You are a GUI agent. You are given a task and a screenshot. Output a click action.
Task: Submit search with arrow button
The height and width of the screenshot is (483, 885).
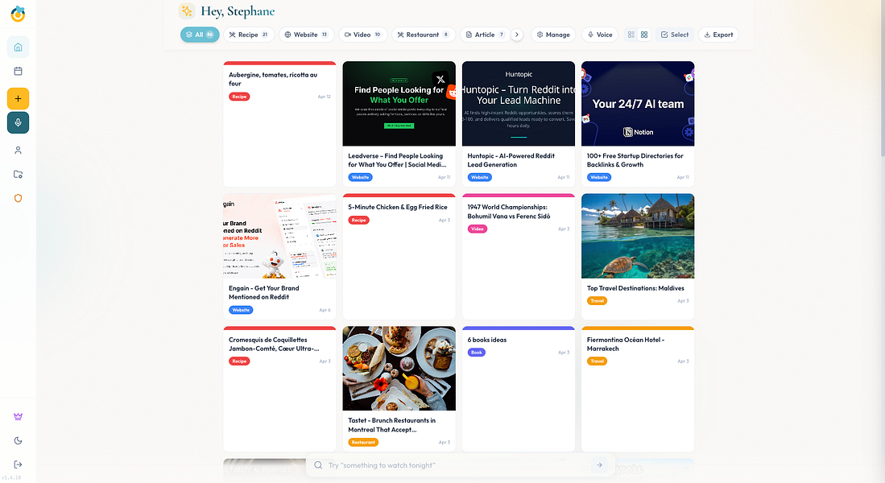(x=599, y=465)
